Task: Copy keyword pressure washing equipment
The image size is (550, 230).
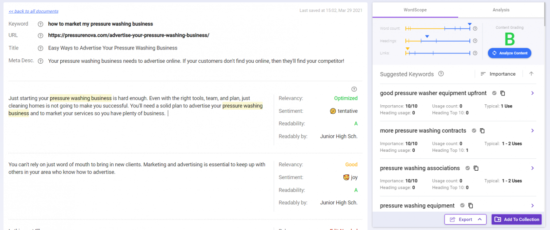Action: 471,206
